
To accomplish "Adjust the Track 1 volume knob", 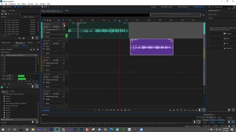I will 47,27.
